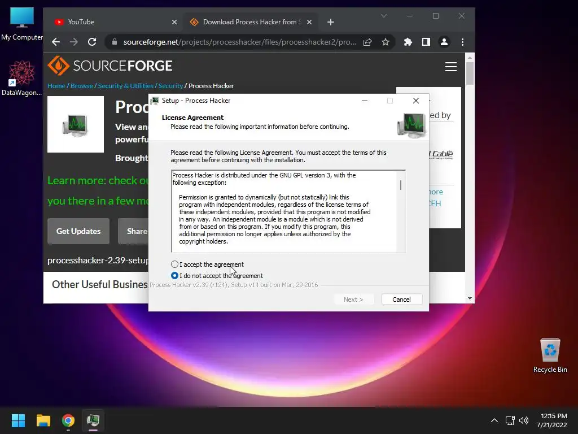Open SourceForge hamburger menu
Screen dimensions: 578x434
click(451, 67)
